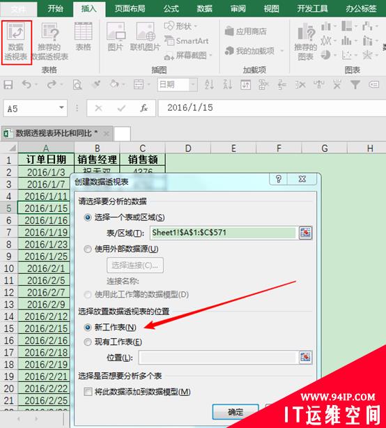Click the formula bar showing 2016/1/15
This screenshot has height=428, width=386.
[272, 108]
